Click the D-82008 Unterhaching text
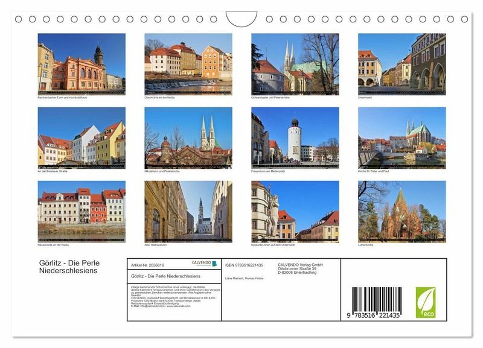The image size is (483, 348). click(x=297, y=272)
